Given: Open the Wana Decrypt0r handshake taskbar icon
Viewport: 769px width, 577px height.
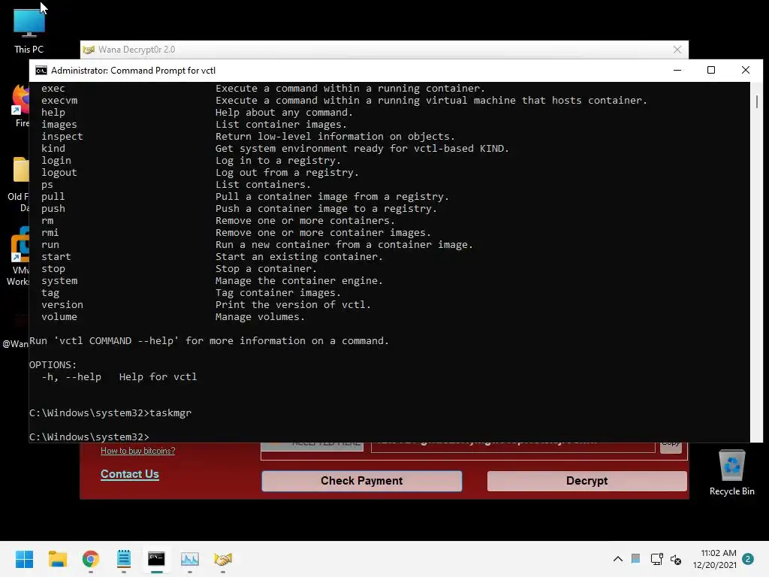Looking at the screenshot, I should click(223, 559).
